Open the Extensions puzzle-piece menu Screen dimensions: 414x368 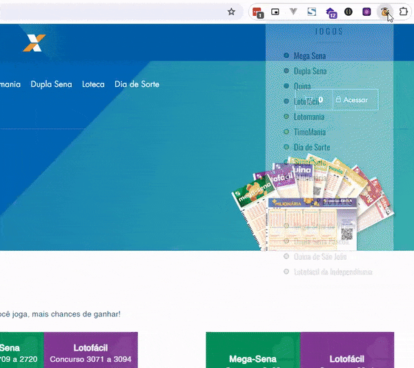tap(403, 12)
